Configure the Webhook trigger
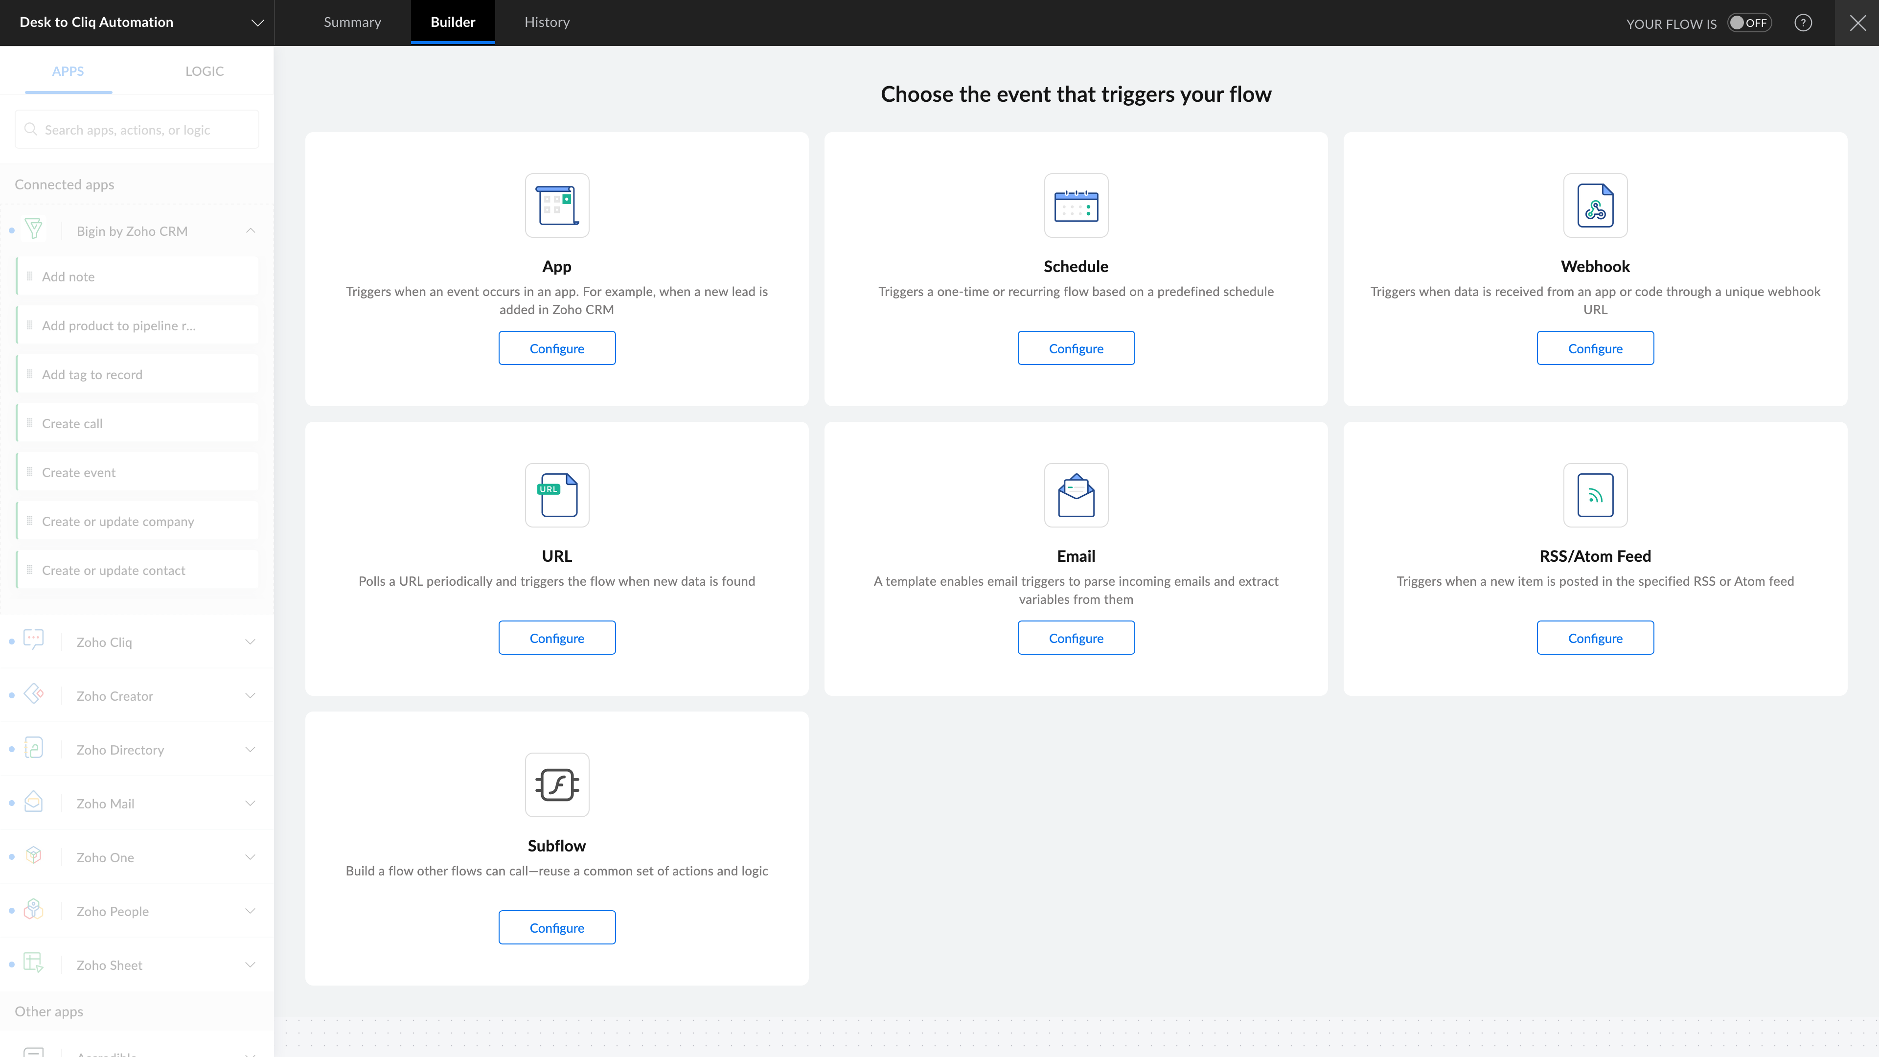The height and width of the screenshot is (1057, 1879). [x=1595, y=348]
